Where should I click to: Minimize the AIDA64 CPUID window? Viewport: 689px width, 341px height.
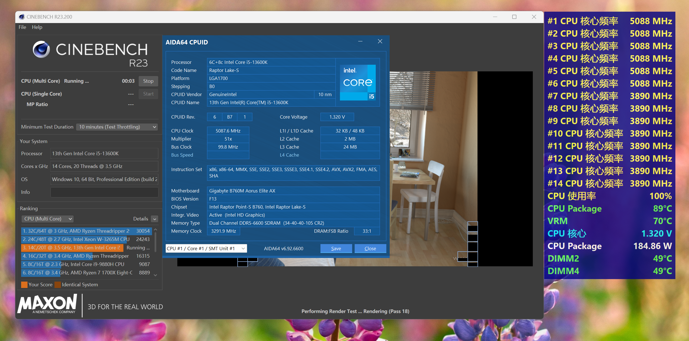click(x=360, y=41)
